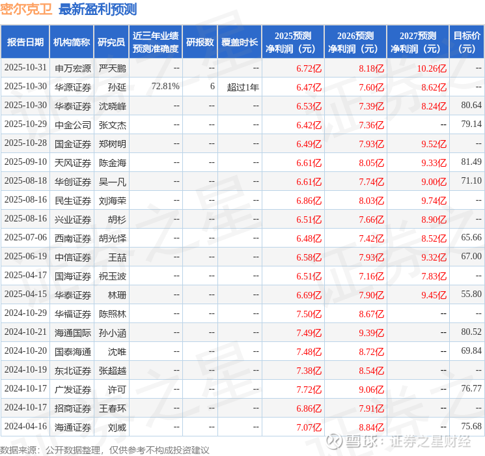Click the 2027预测净利润 column header
This screenshot has width=485, height=456.
[418, 42]
